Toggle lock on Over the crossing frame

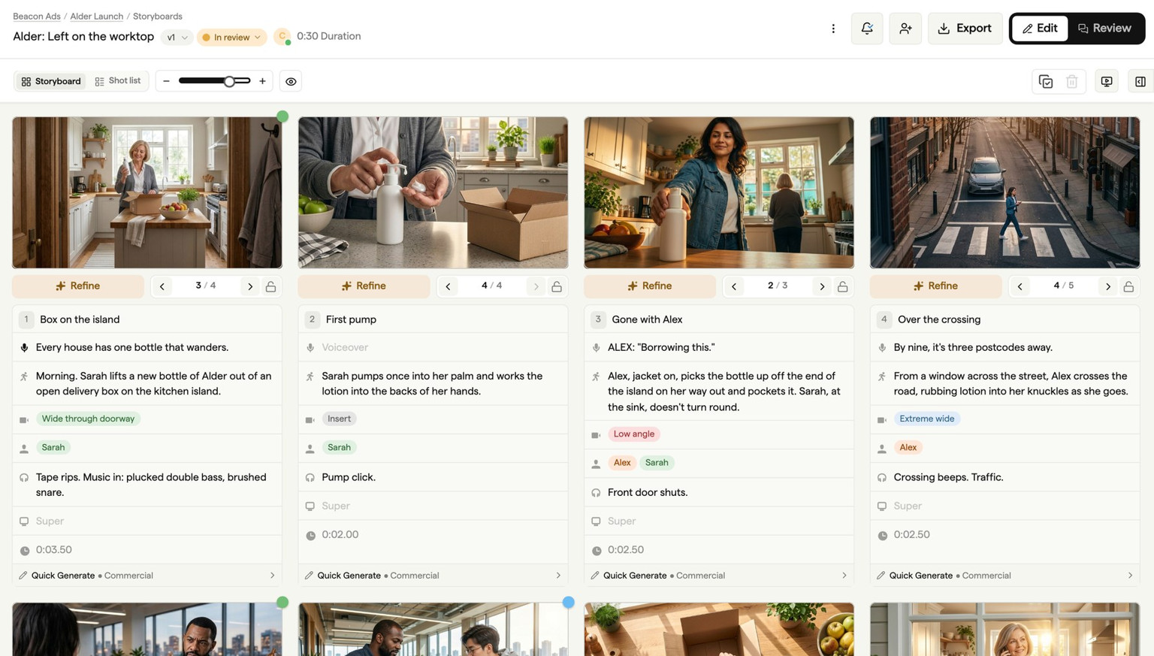1128,286
